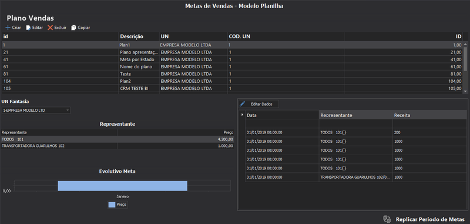Click the 4.200,00 price value

click(x=226, y=139)
